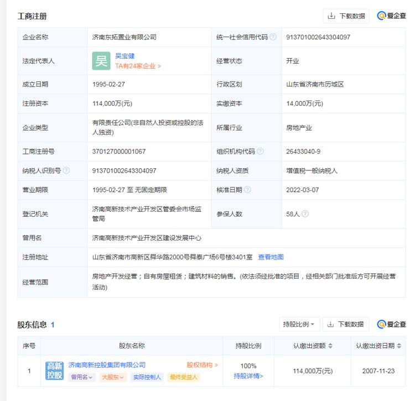Select 工商注册号 value 370127000001067
Screen dimensions: 415x401
(119, 152)
